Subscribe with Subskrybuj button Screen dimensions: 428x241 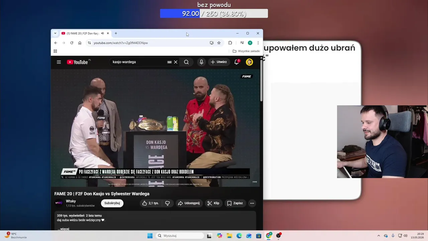pos(112,203)
